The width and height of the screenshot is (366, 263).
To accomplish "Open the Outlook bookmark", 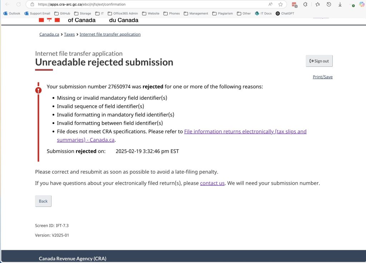I will [12, 14].
